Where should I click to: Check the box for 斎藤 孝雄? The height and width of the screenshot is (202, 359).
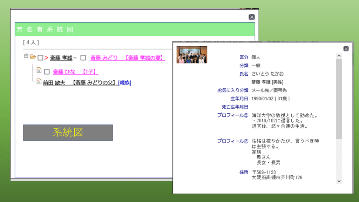point(40,58)
